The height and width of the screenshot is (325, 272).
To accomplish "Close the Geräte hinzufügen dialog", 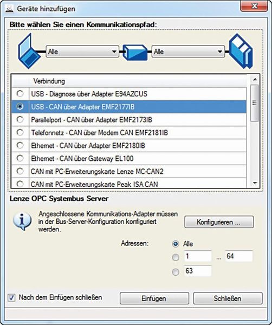I will 254,6.
